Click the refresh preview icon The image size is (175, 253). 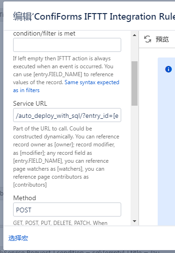click(x=147, y=39)
